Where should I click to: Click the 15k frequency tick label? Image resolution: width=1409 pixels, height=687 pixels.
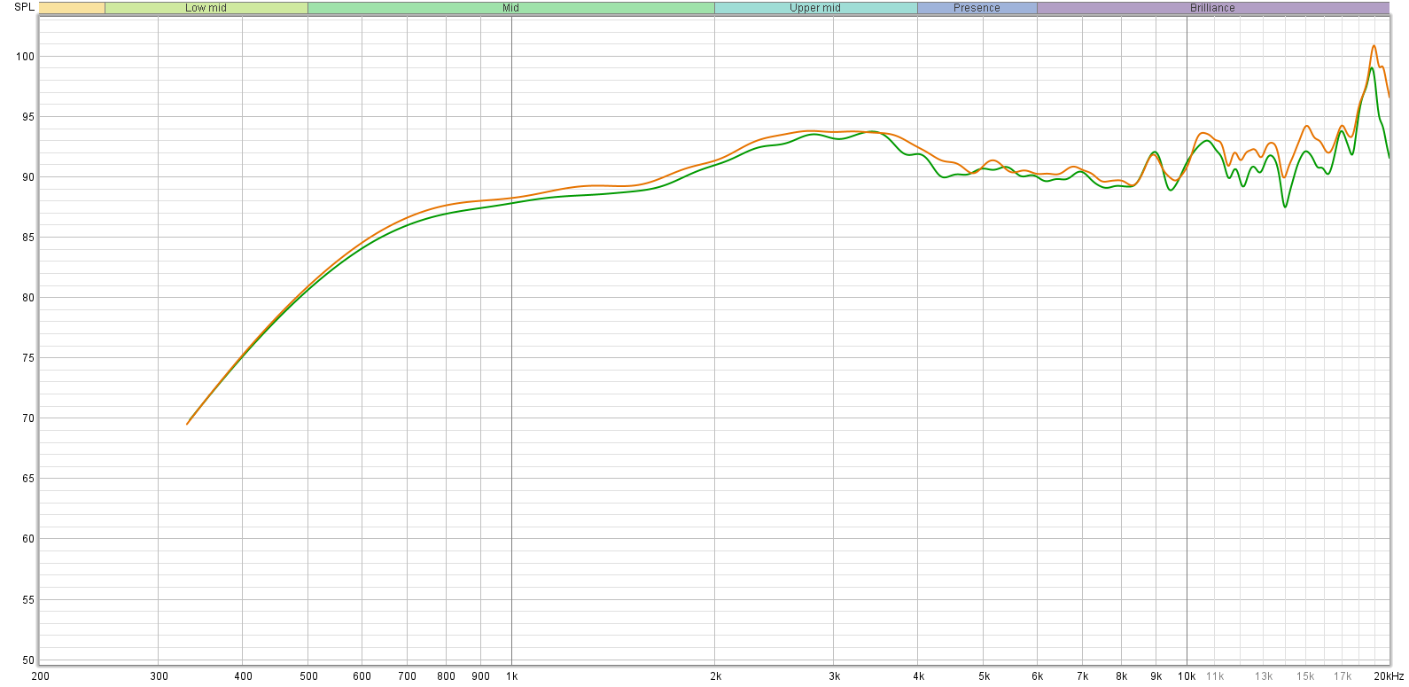[x=1305, y=676]
